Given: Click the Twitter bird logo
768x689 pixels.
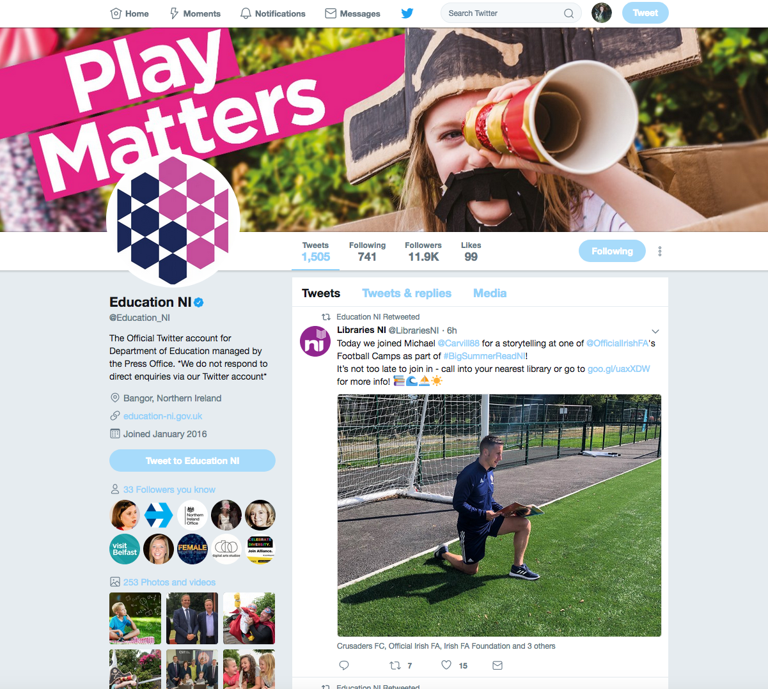Looking at the screenshot, I should (x=407, y=13).
